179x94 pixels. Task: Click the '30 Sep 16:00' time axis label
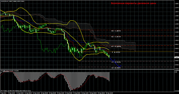tap(109, 93)
